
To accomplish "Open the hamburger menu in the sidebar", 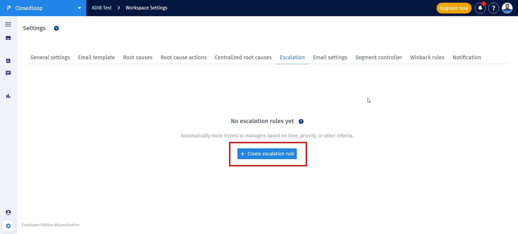I will [8, 25].
